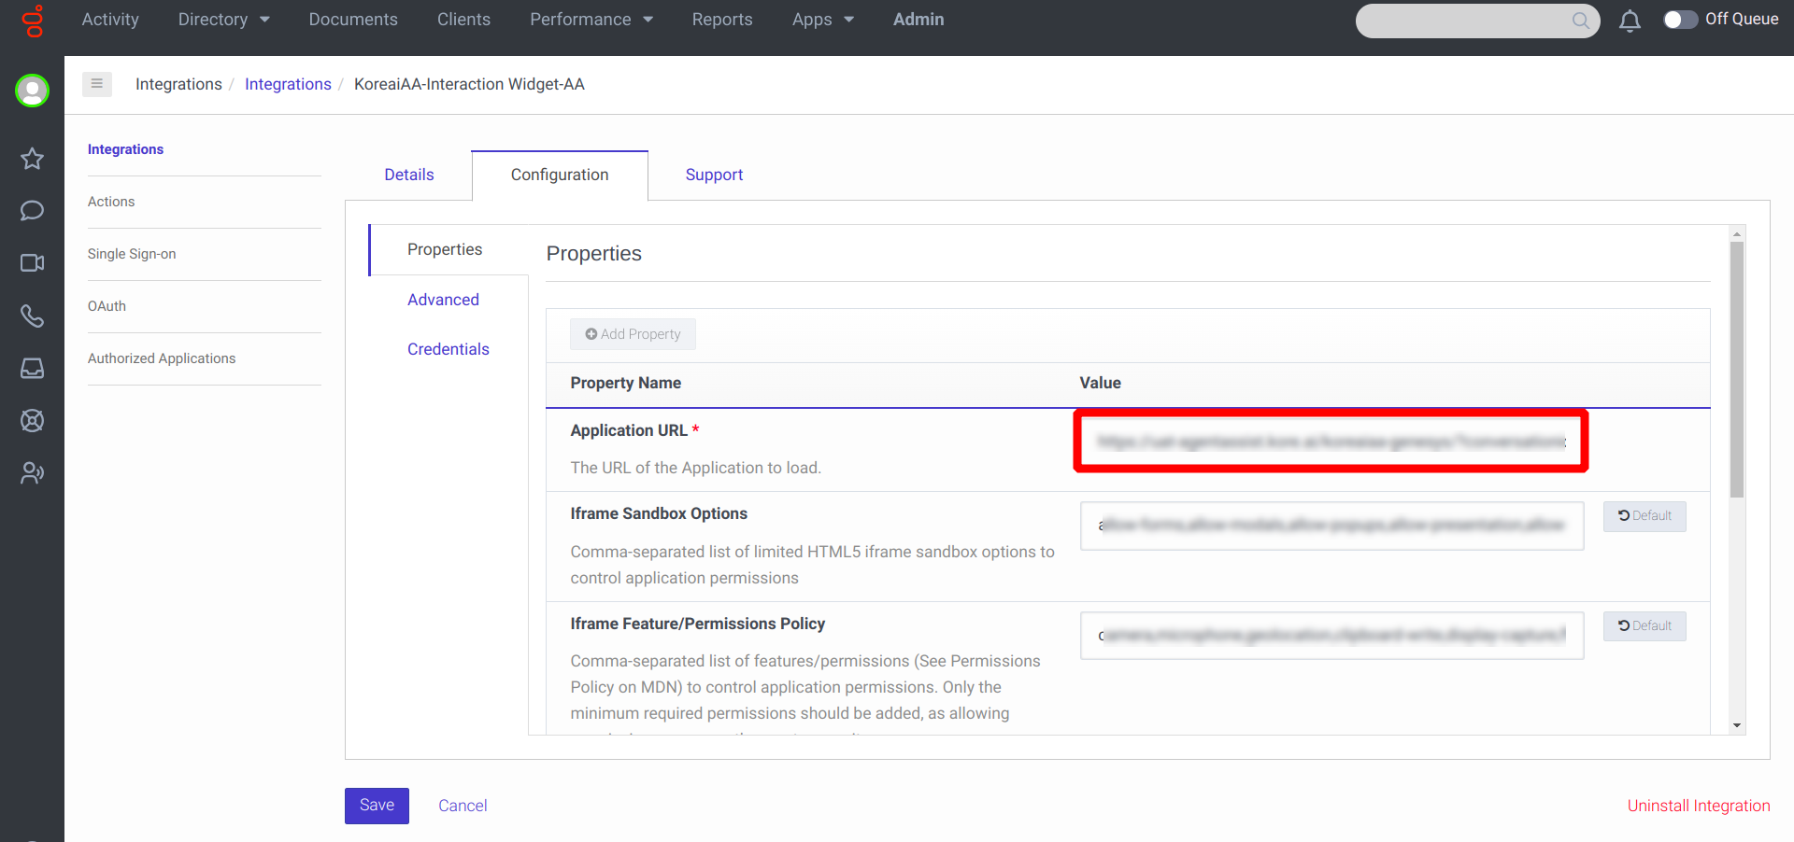The image size is (1794, 842).
Task: Open the user profile avatar
Action: (32, 91)
